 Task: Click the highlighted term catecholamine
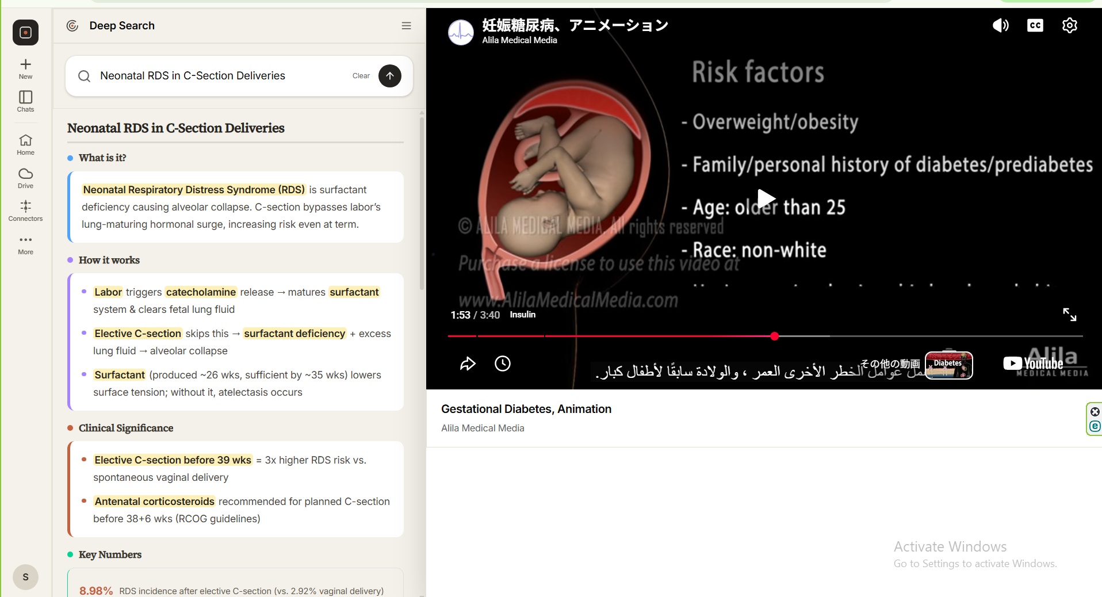click(201, 292)
